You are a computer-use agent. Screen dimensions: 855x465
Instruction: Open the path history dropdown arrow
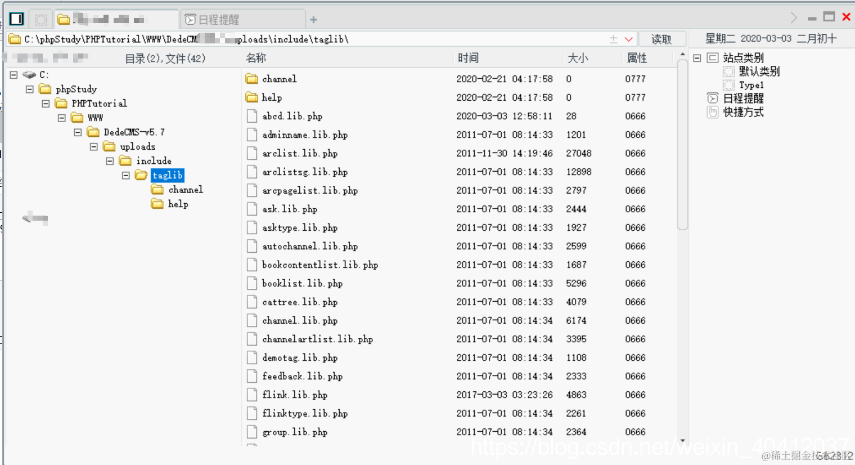tap(629, 39)
